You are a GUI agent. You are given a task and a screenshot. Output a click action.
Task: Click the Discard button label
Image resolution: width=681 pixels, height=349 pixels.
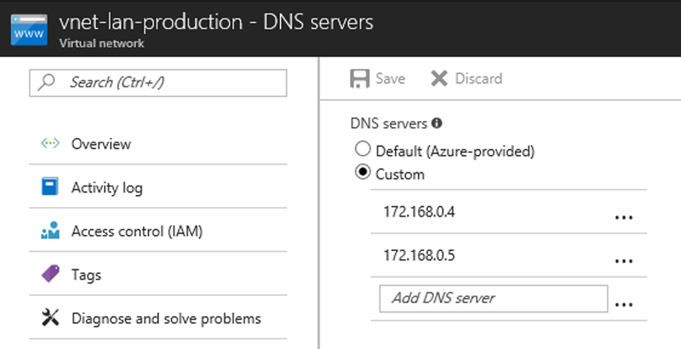(x=478, y=79)
